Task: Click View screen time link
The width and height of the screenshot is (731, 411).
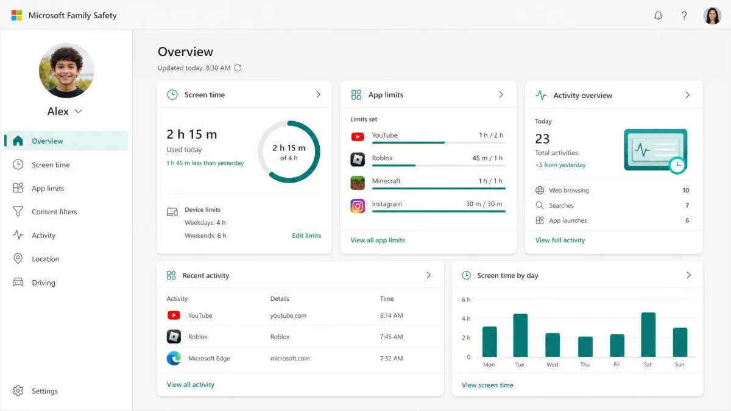Action: [x=487, y=385]
